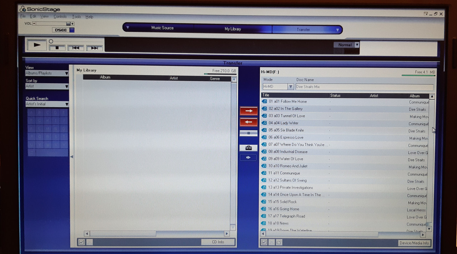Click the music note icon for Sultans Of Swing
457x254 pixels.
point(264,180)
